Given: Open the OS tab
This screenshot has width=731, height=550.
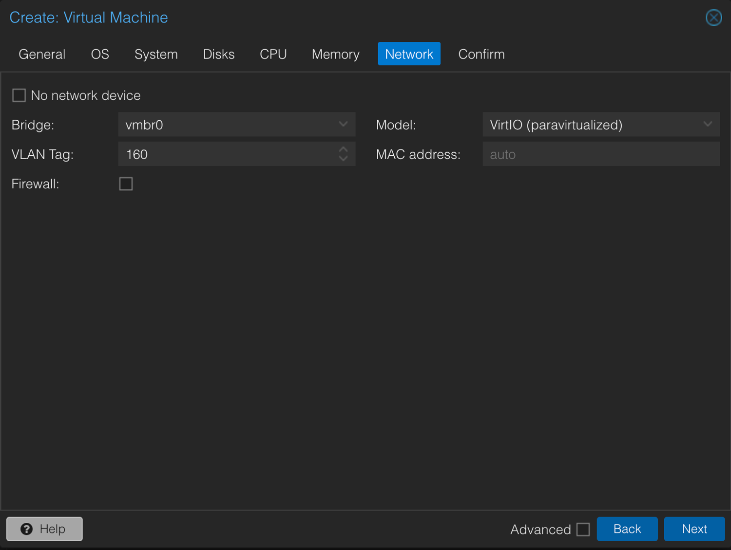Looking at the screenshot, I should 100,54.
